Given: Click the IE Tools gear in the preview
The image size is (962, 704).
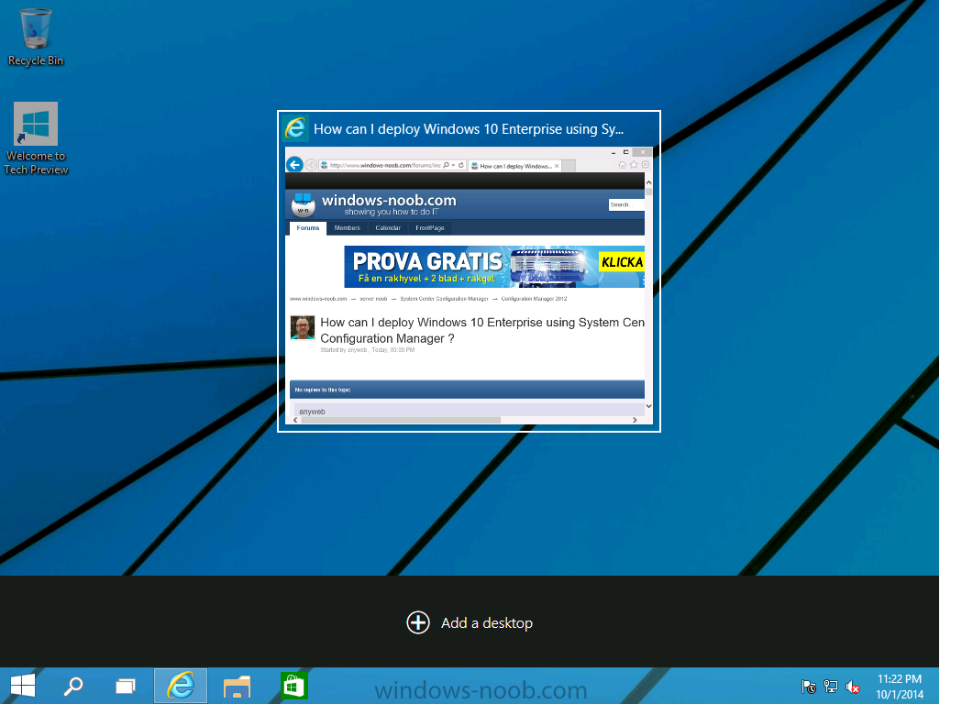Looking at the screenshot, I should point(646,165).
